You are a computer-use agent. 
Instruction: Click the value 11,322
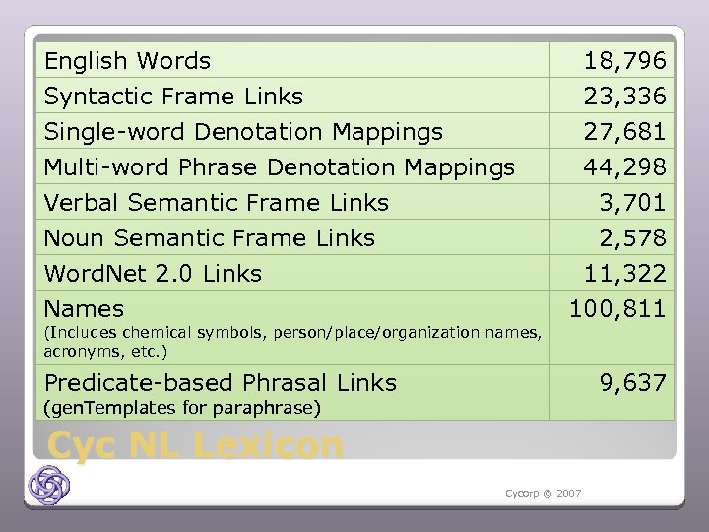[625, 273]
